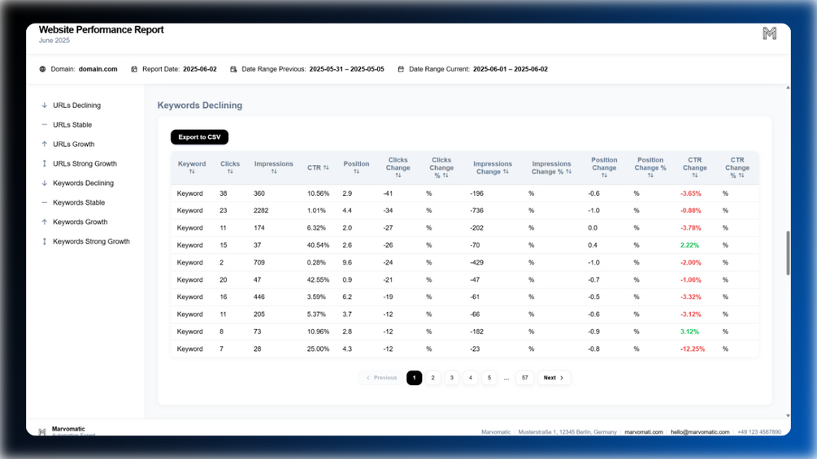Click the double-arrow icon for URLs Strong Growth
The height and width of the screenshot is (459, 817).
[x=44, y=163]
